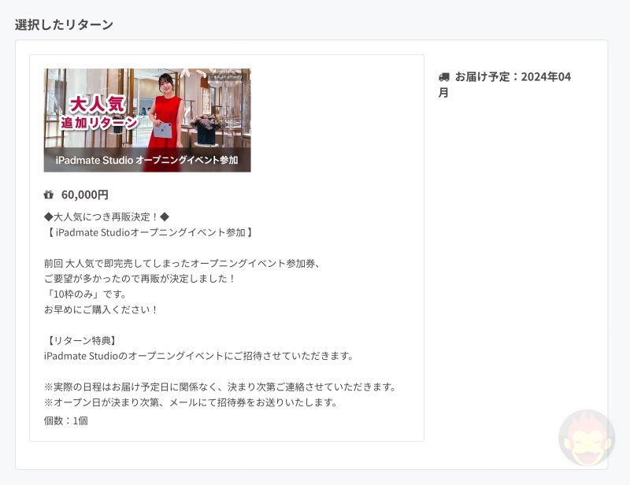
Task: Click the iPadmate Studio caption bar on the image
Action: pos(147,160)
